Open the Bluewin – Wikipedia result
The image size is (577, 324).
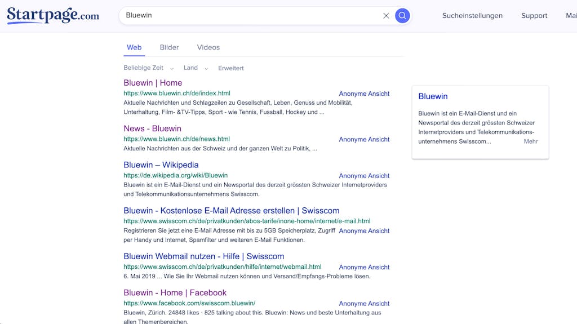161,165
